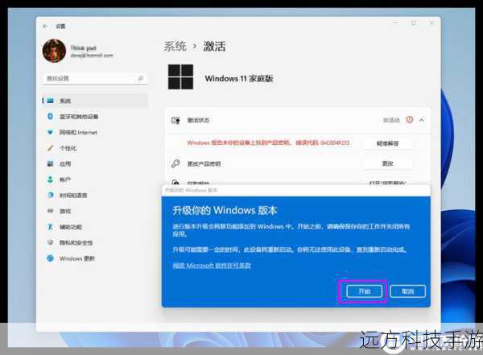Click the apps icon in sidebar
The height and width of the screenshot is (355, 483).
point(50,164)
